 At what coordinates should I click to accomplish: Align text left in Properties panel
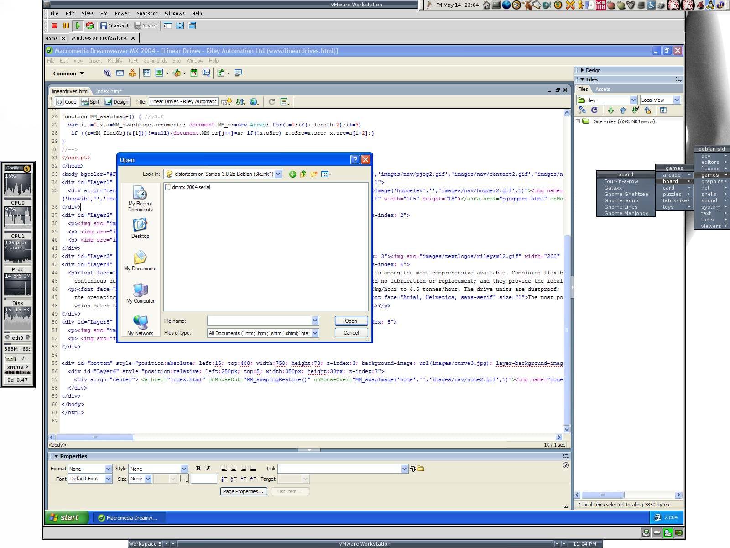coord(224,469)
